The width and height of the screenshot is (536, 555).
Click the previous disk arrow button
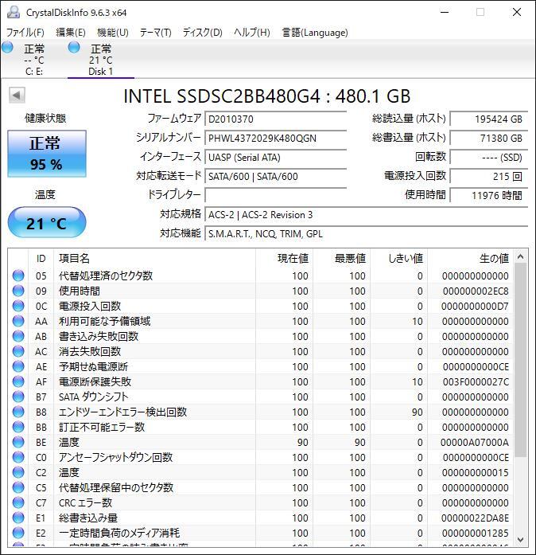16,96
